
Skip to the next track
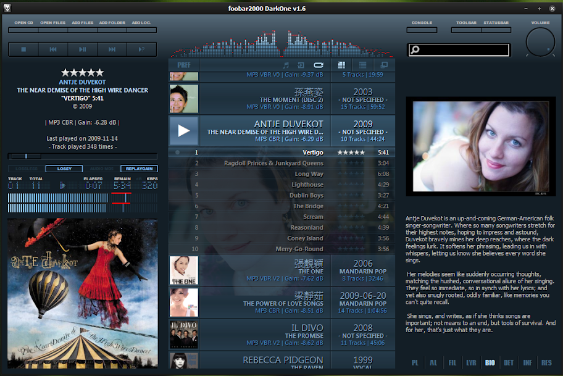coord(112,49)
